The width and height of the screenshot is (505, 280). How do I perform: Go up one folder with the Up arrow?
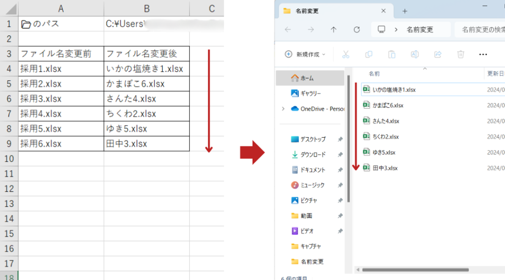(334, 30)
